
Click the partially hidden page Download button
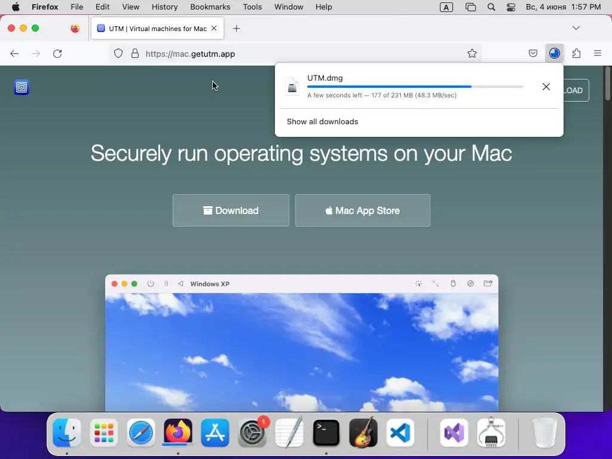coord(576,91)
